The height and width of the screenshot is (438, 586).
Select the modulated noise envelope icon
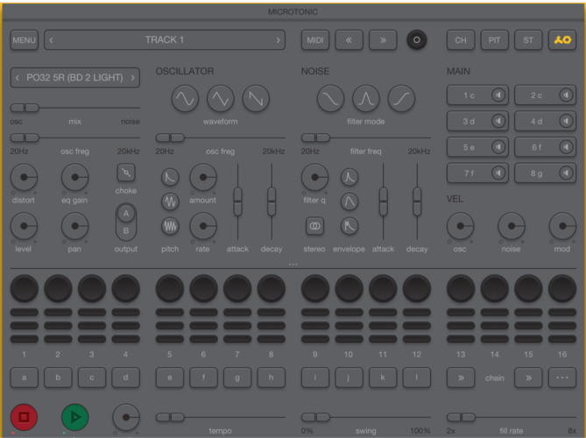tap(349, 226)
